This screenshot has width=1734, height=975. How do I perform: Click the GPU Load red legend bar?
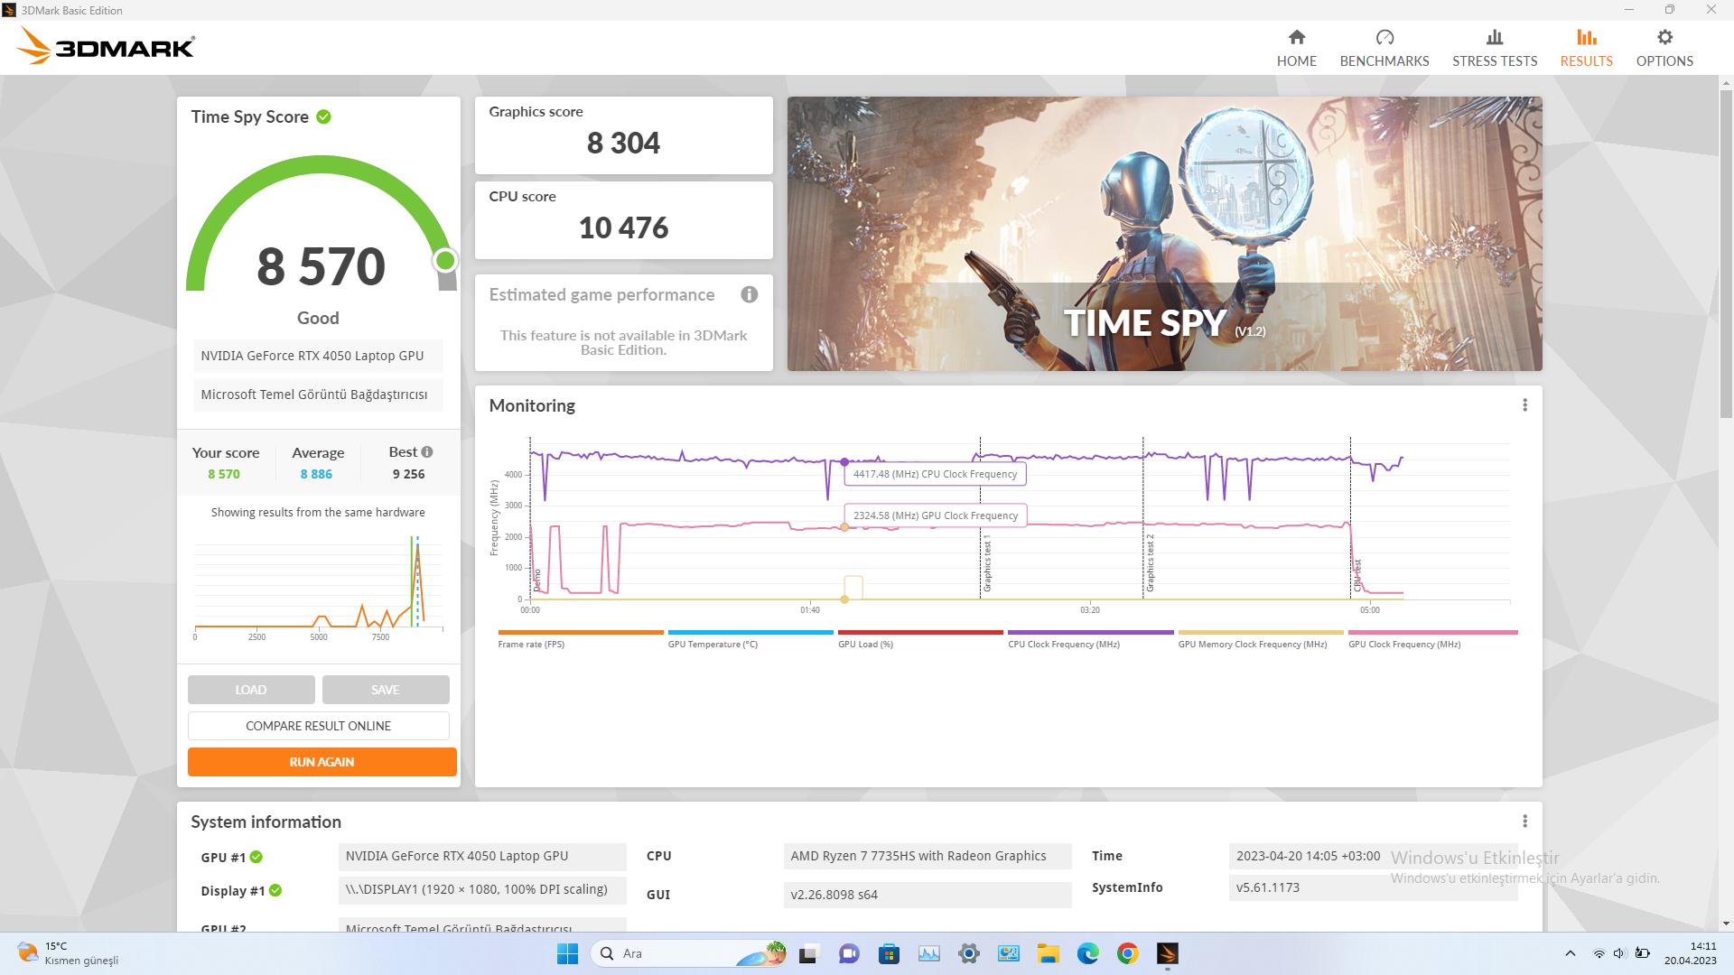[919, 632]
